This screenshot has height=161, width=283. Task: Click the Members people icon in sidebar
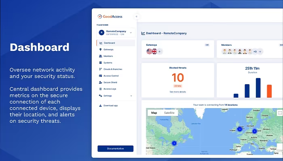click(x=101, y=56)
